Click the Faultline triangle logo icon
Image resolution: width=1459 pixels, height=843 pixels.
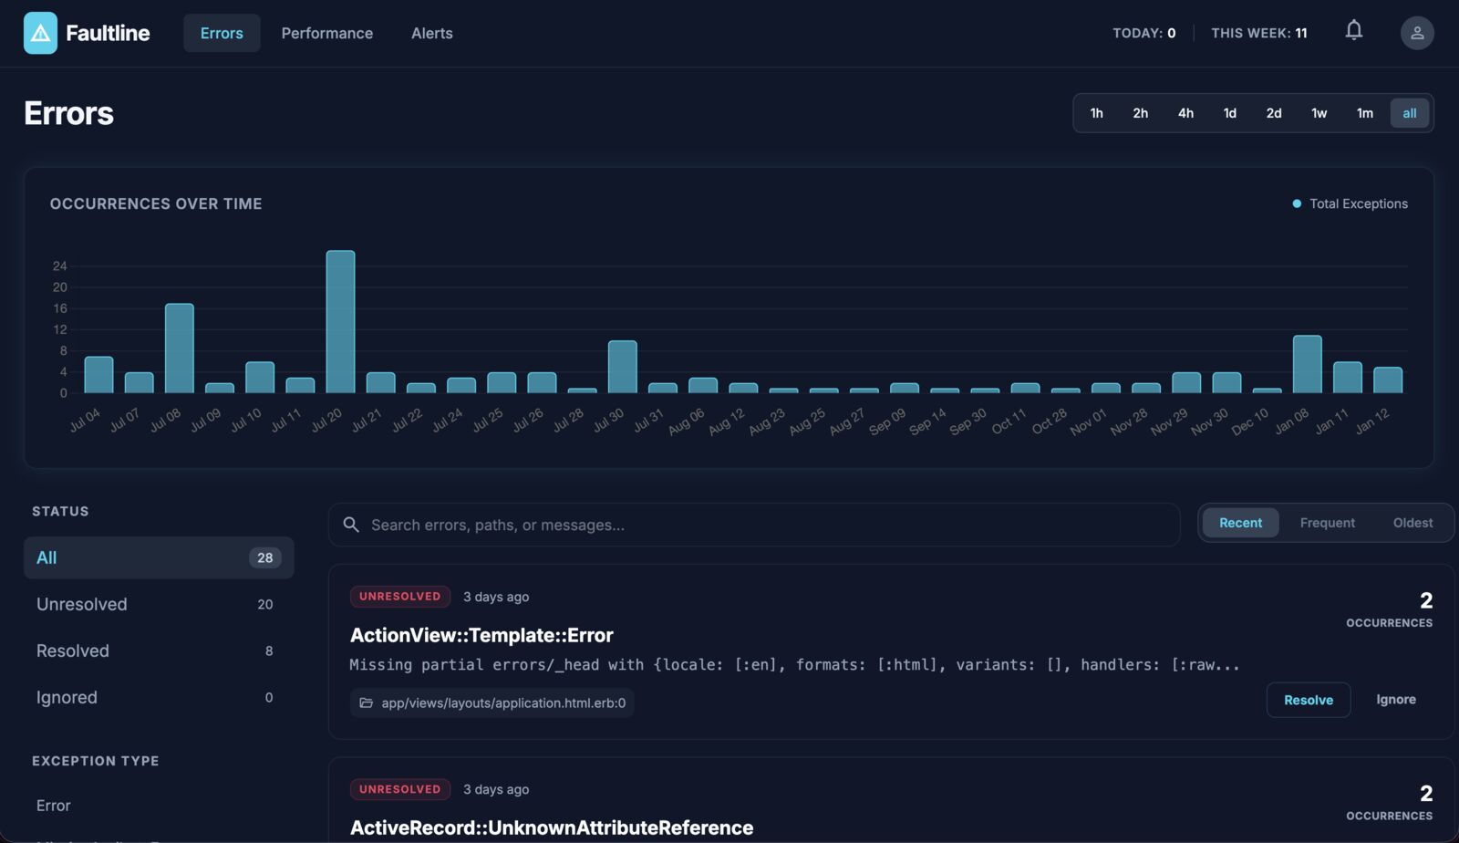(40, 32)
